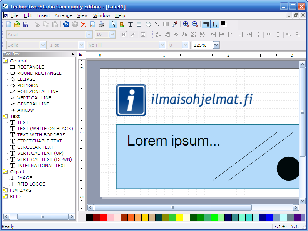Open the Help menu

(120, 15)
